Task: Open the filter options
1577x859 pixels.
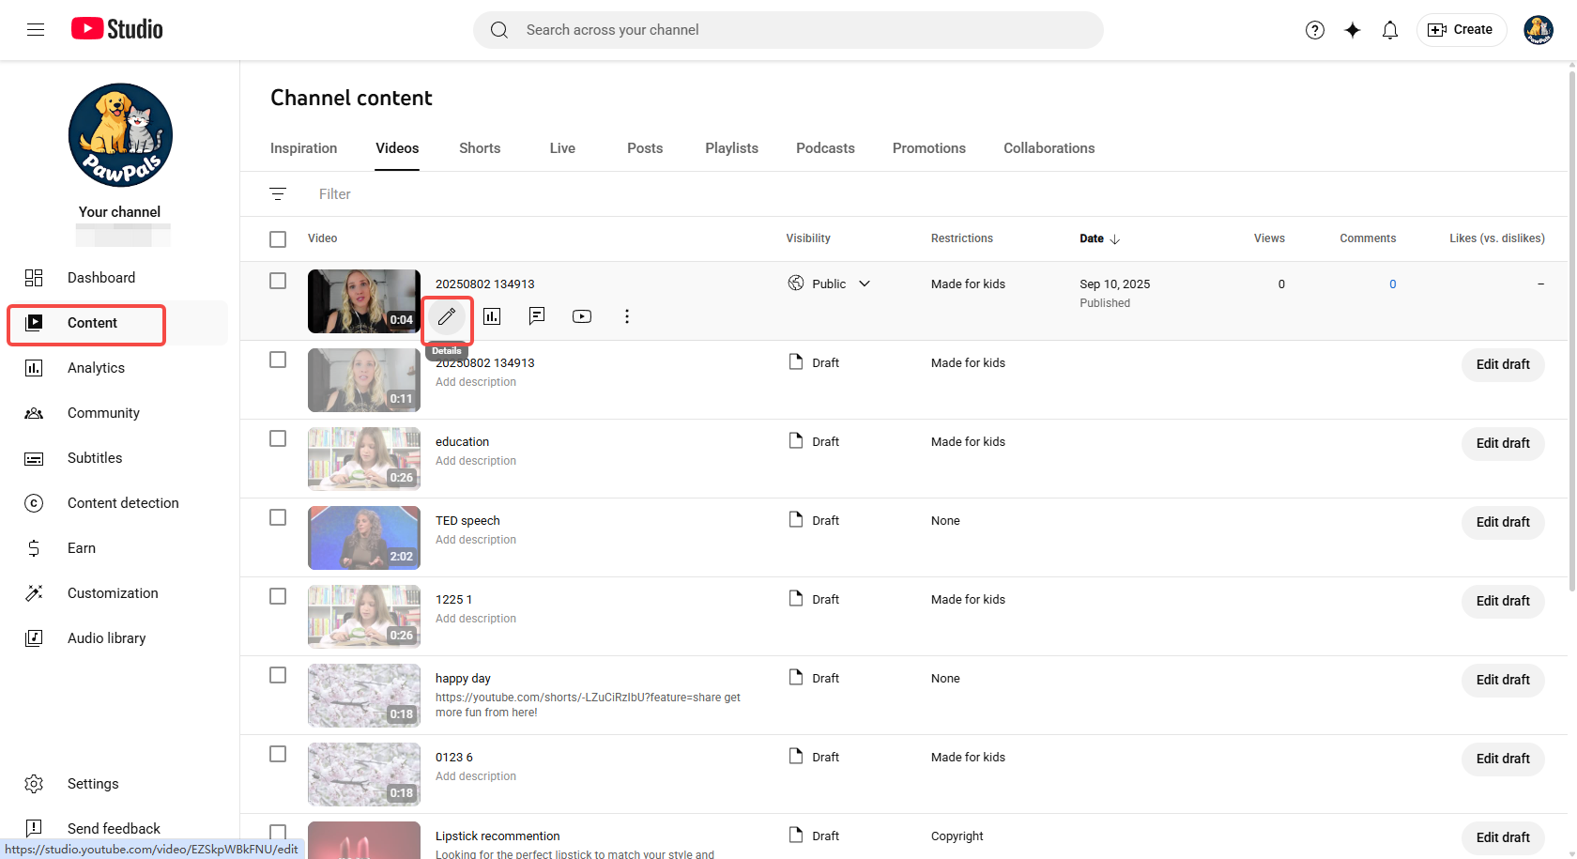Action: (278, 193)
